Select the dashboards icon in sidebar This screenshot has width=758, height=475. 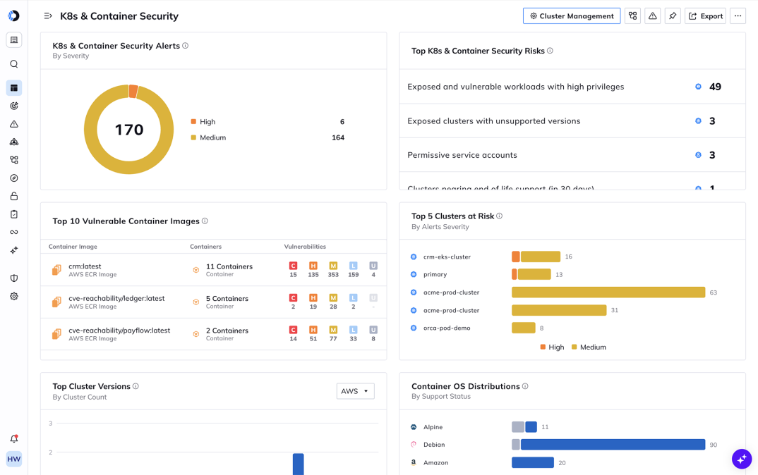click(14, 88)
